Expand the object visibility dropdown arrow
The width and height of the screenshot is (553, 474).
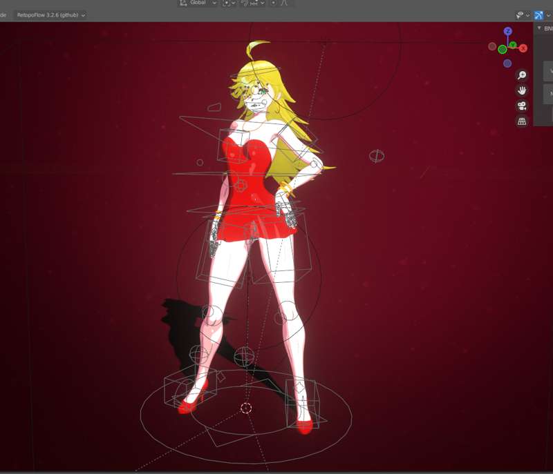tap(527, 15)
